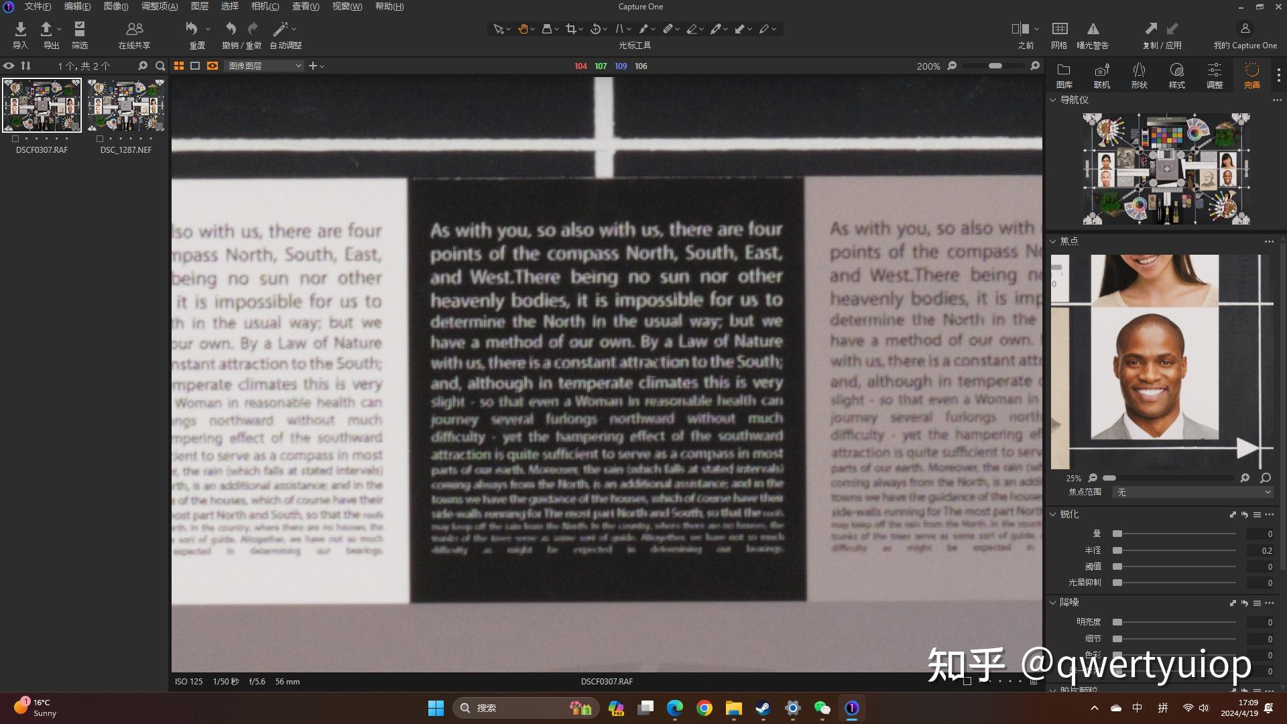Select the Crop tool in the cursor toolbar
Image resolution: width=1287 pixels, height=724 pixels.
click(x=571, y=29)
